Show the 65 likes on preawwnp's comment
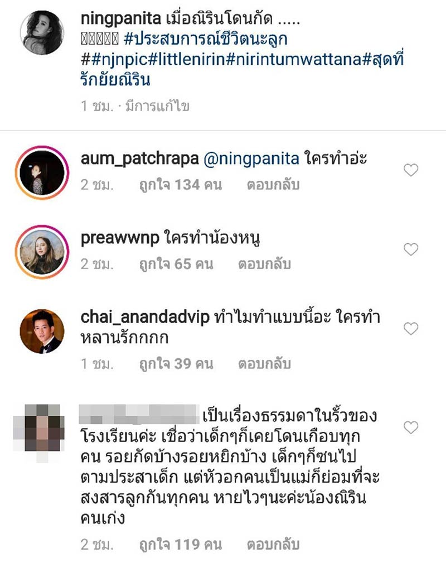This screenshot has width=446, height=577. (x=176, y=264)
